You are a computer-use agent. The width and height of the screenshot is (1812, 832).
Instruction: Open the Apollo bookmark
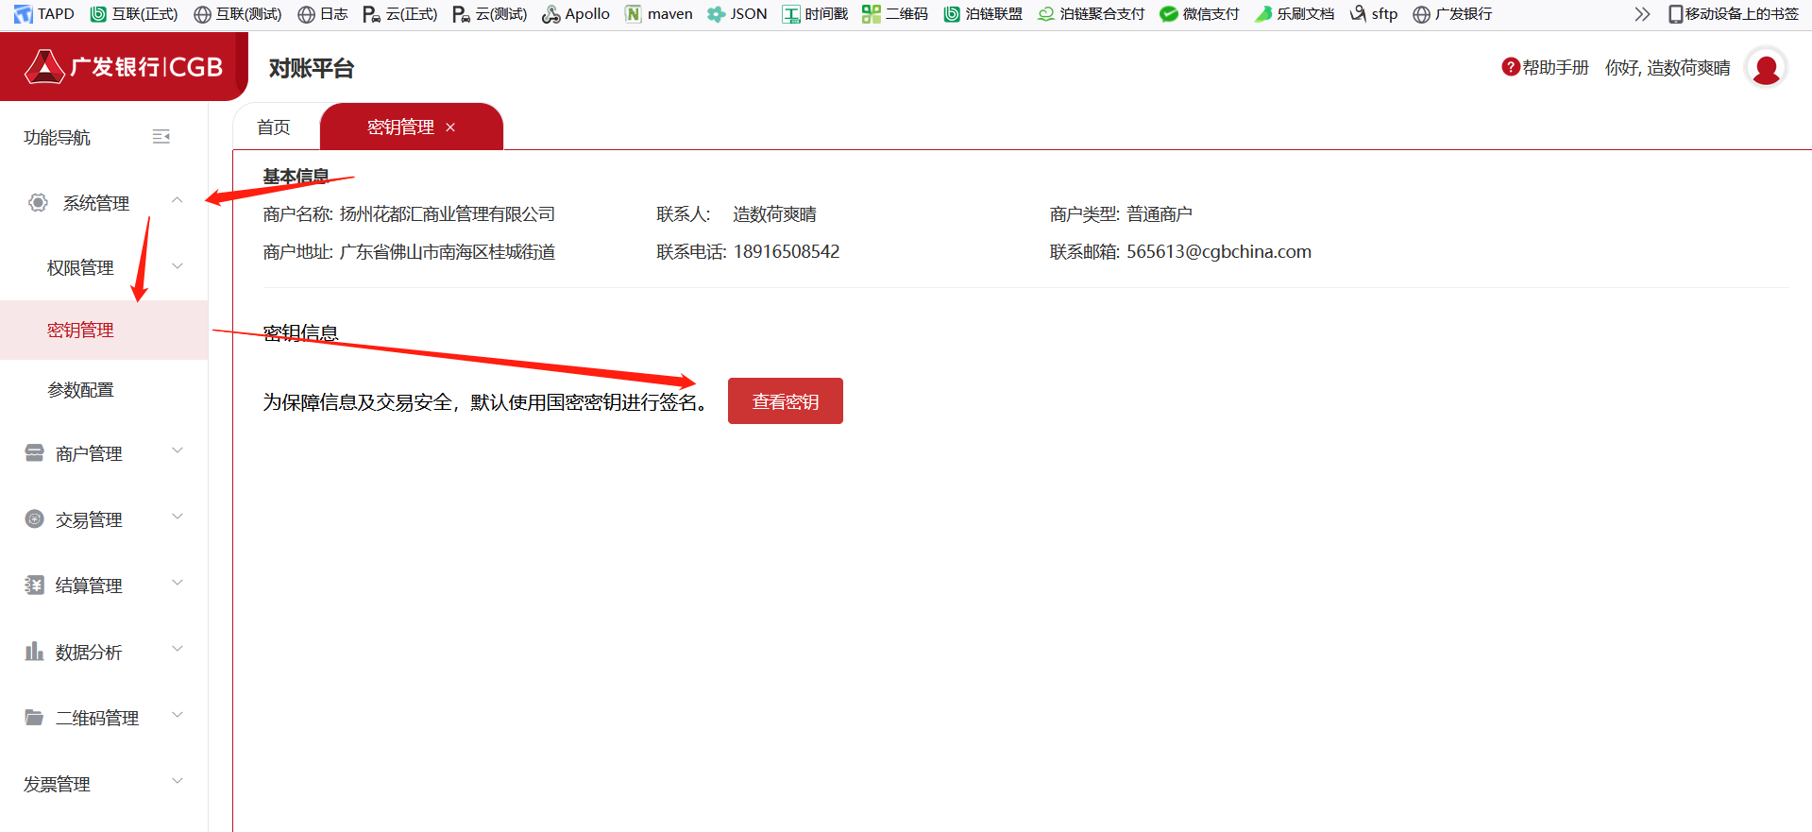tap(576, 14)
